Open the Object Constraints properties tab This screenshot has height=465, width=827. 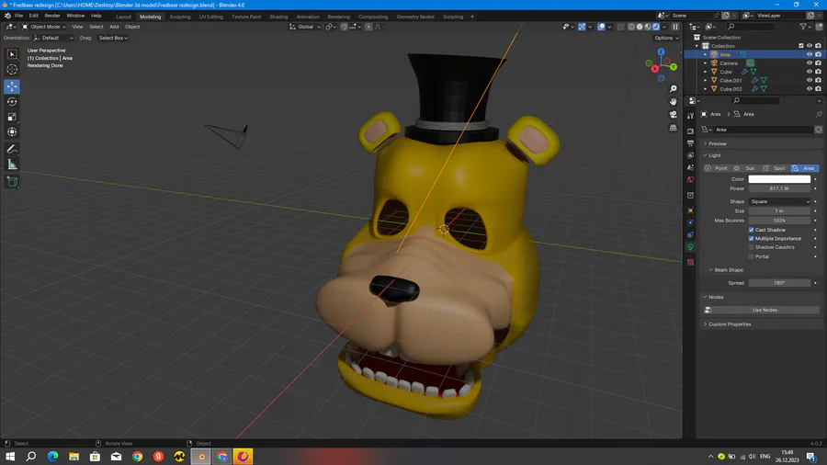(x=690, y=234)
